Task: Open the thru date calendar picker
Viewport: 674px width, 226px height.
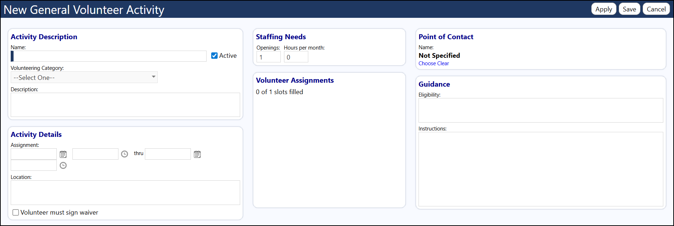Action: coord(197,154)
